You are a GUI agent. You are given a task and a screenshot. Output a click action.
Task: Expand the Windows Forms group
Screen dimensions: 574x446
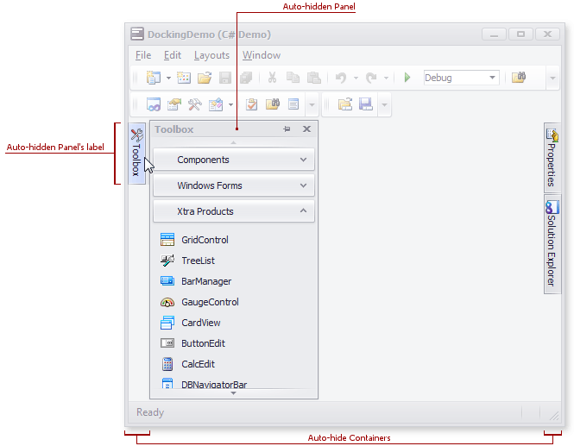(x=234, y=185)
